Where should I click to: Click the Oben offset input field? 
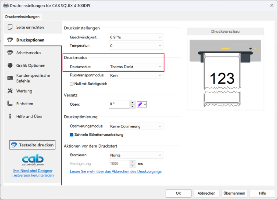[119, 104]
